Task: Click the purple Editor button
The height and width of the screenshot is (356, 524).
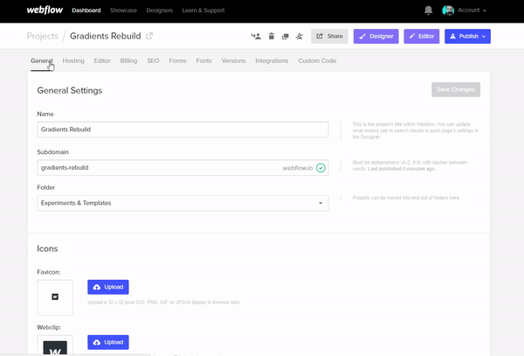Action: point(422,36)
